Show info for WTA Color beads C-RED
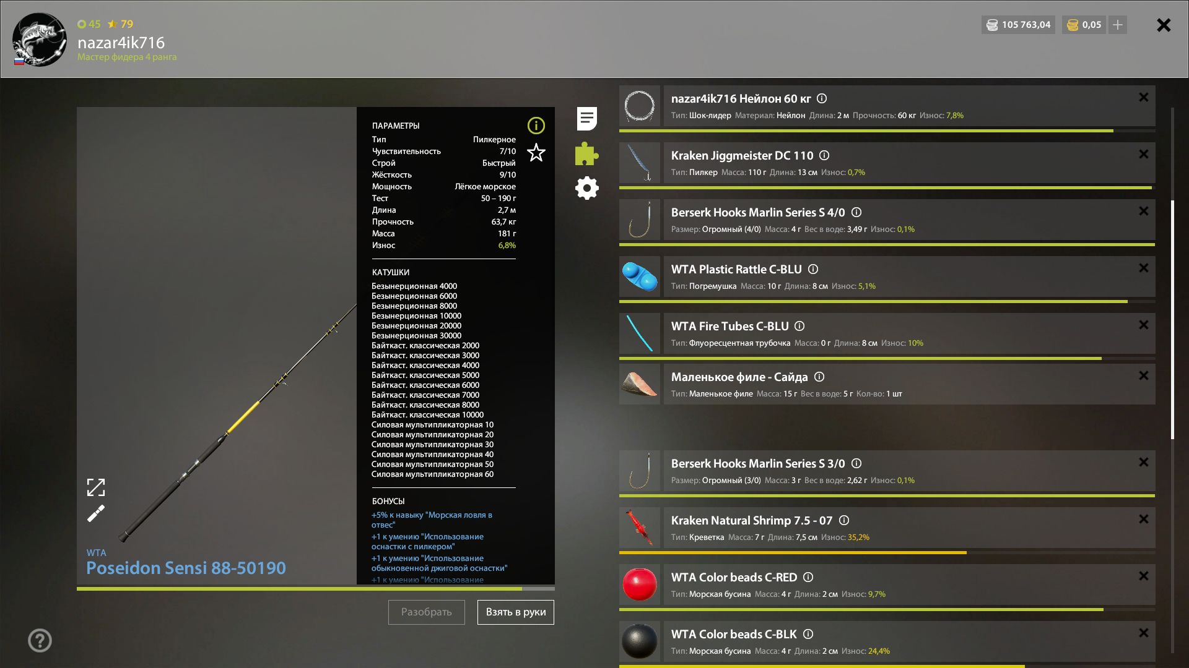The height and width of the screenshot is (668, 1189). 808,577
